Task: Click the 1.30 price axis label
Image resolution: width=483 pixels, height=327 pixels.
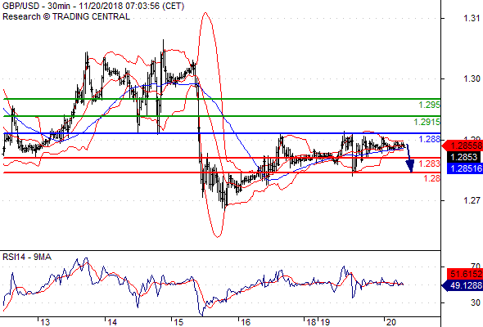Action: (x=472, y=79)
